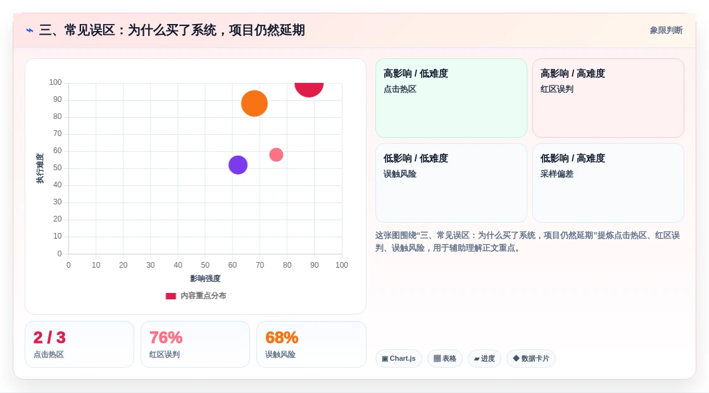
Task: Click the 68% 误触风险 stat card
Action: (311, 344)
